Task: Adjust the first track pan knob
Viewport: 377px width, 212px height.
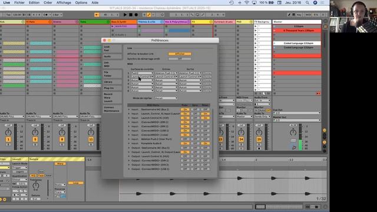Action: coord(8,132)
